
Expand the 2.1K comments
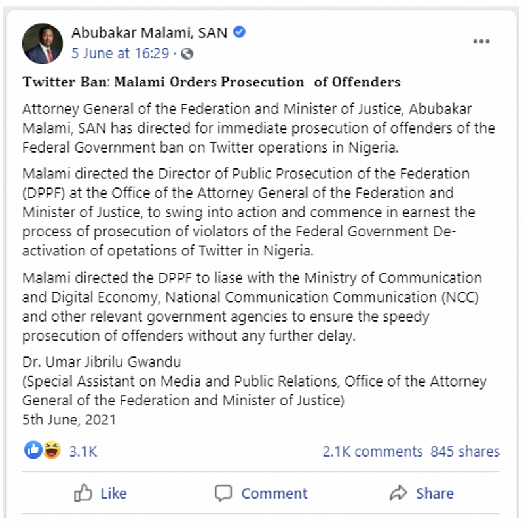click(373, 451)
